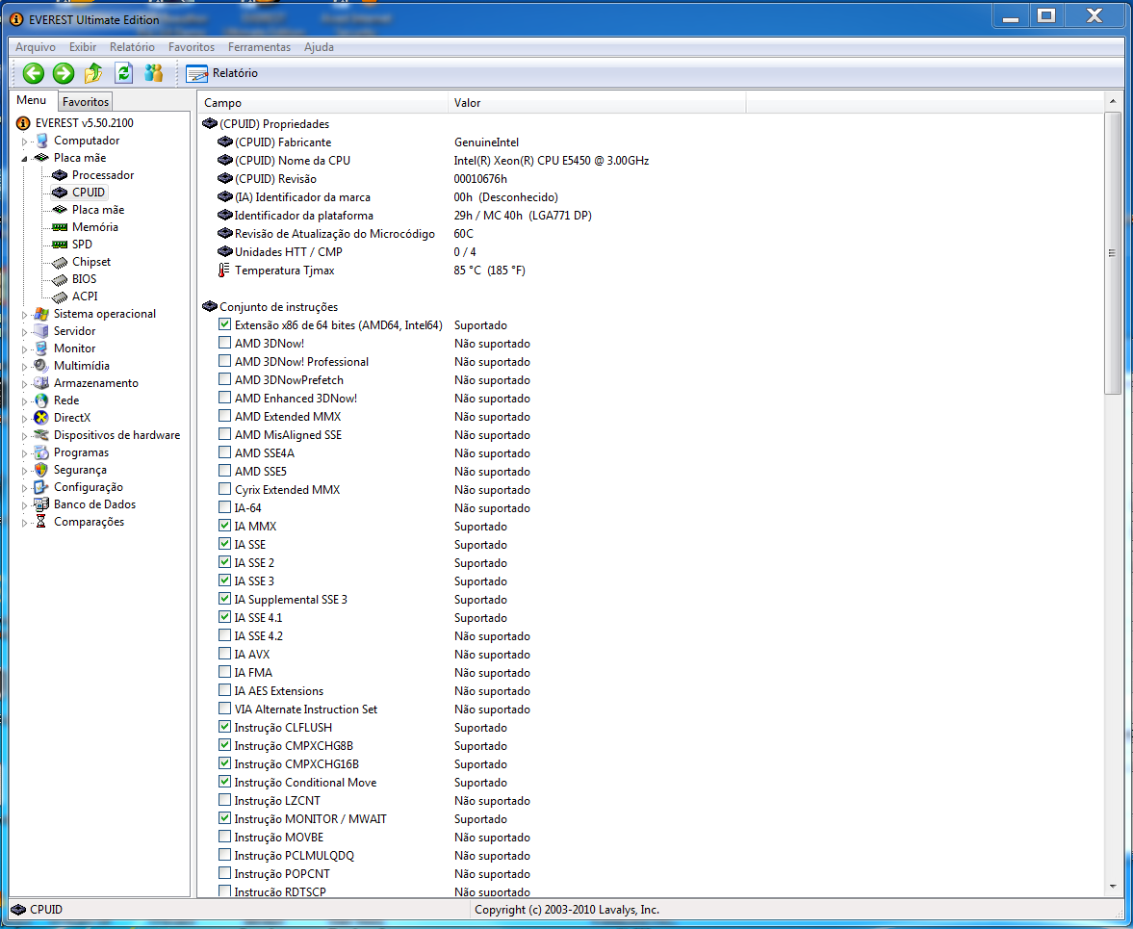Viewport: 1133px width, 929px height.
Task: Click the Banco de Dados icon
Action: tap(42, 505)
